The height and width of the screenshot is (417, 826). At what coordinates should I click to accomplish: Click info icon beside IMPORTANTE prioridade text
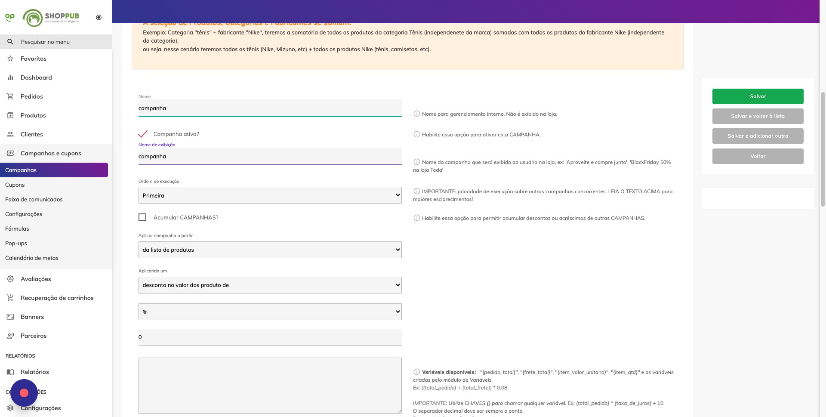pos(416,192)
